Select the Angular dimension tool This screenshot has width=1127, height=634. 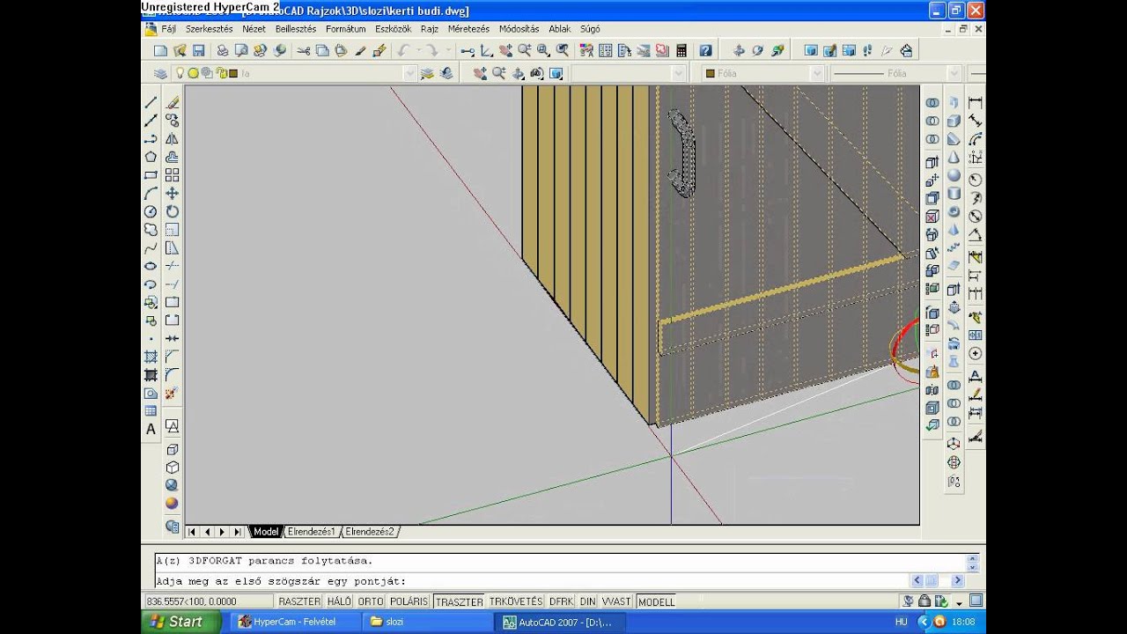[975, 236]
